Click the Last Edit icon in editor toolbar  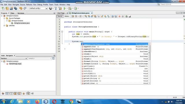(73, 16)
